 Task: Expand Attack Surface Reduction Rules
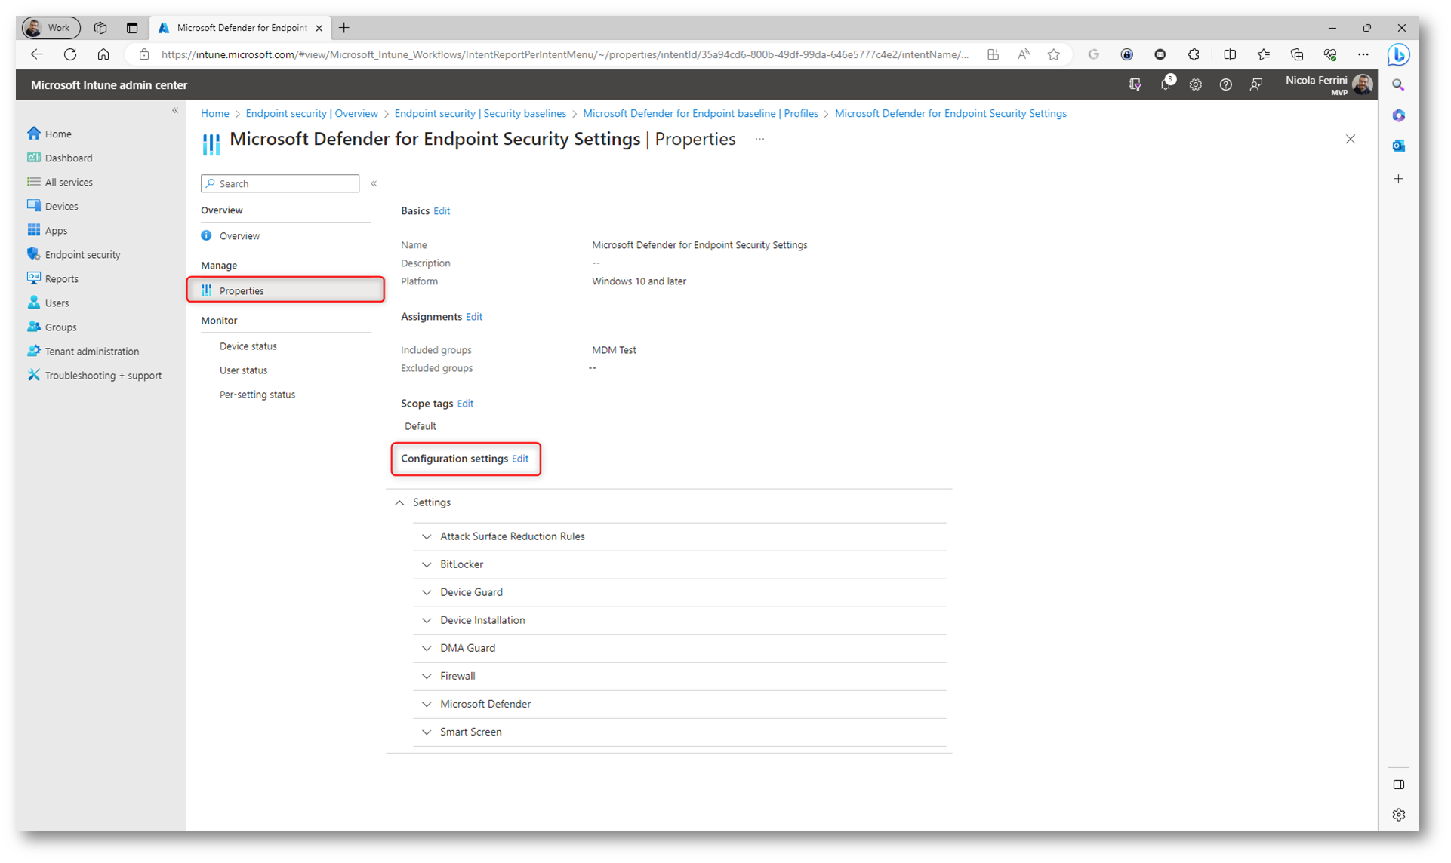(x=427, y=536)
